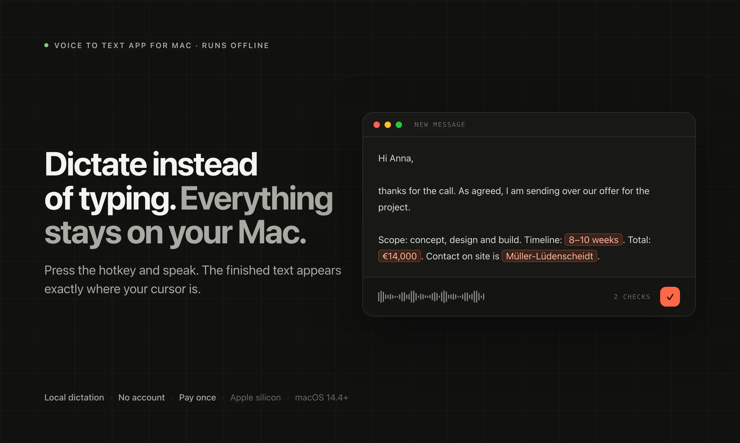Click the 'thanks for the call' paragraph

(x=514, y=199)
